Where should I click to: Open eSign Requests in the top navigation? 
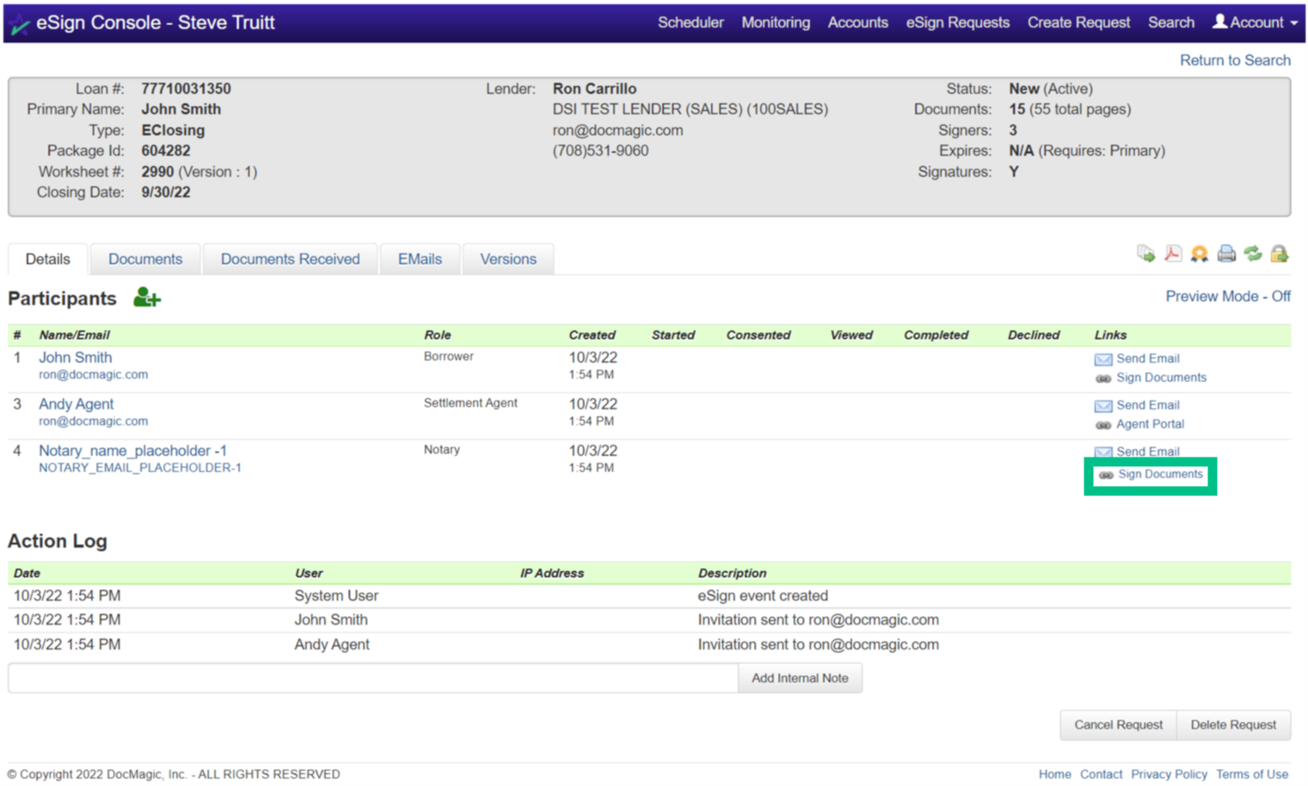pyautogui.click(x=957, y=22)
